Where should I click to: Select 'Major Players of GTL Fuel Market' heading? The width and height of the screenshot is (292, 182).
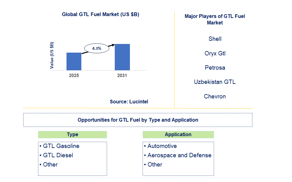click(215, 19)
